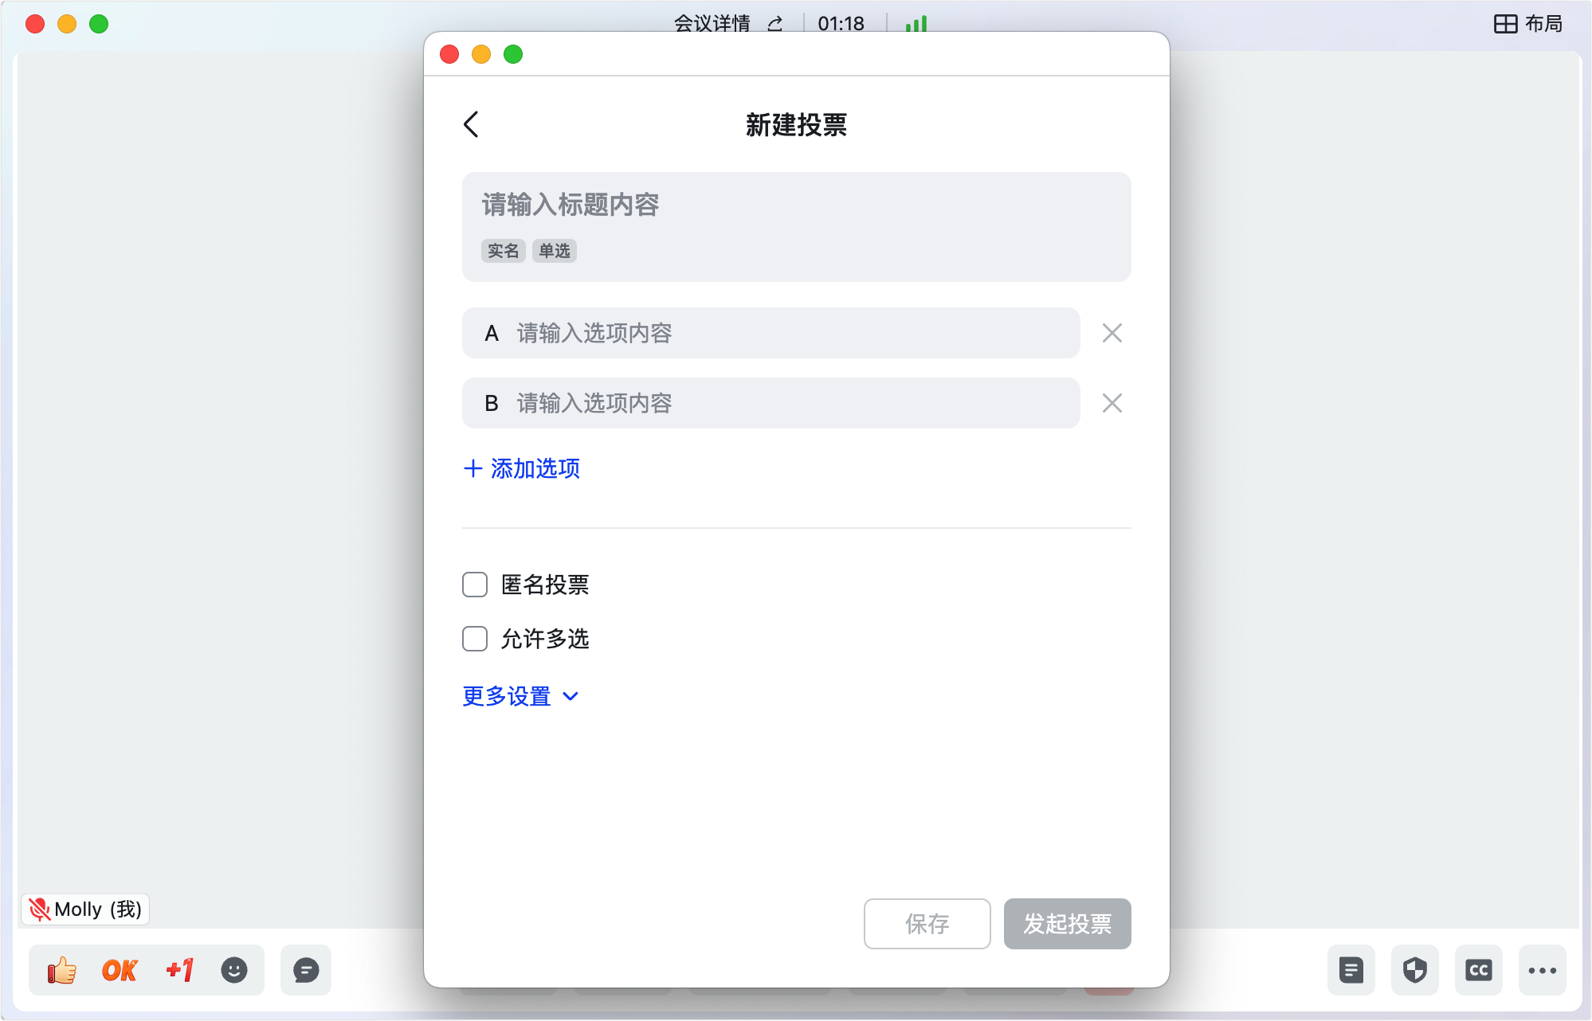Open the smiley emoji reaction picker
This screenshot has height=1021, width=1592.
(x=234, y=970)
